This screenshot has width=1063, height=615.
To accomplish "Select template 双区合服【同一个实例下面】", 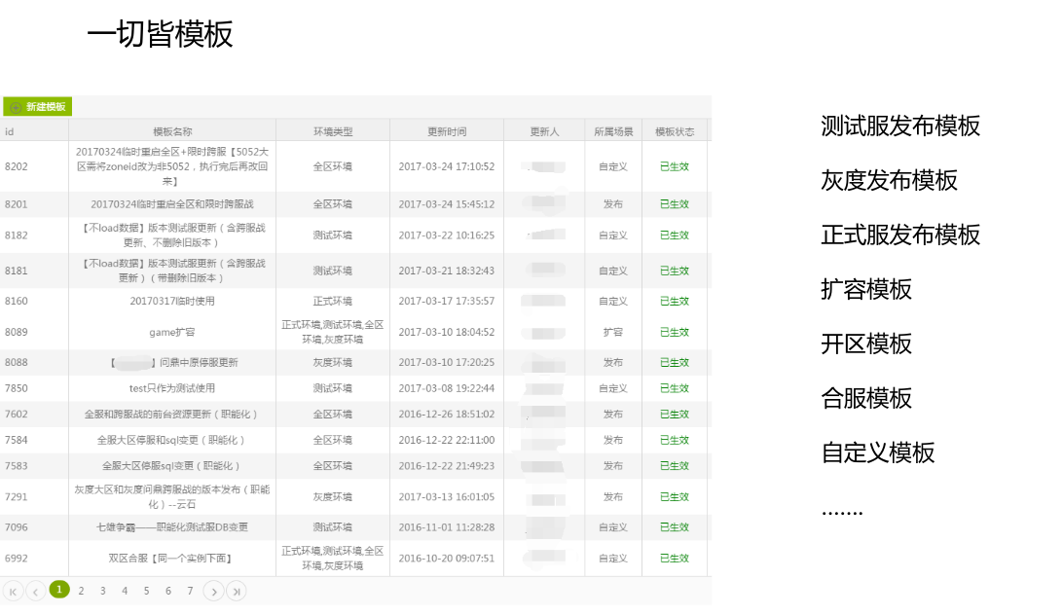I will point(170,559).
